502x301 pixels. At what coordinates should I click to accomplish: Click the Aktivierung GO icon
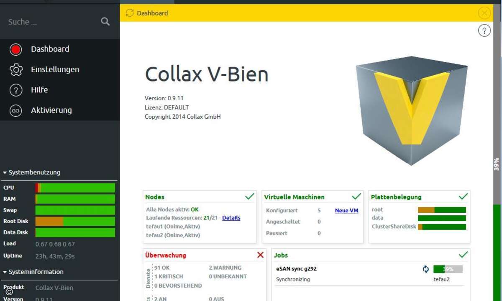16,110
